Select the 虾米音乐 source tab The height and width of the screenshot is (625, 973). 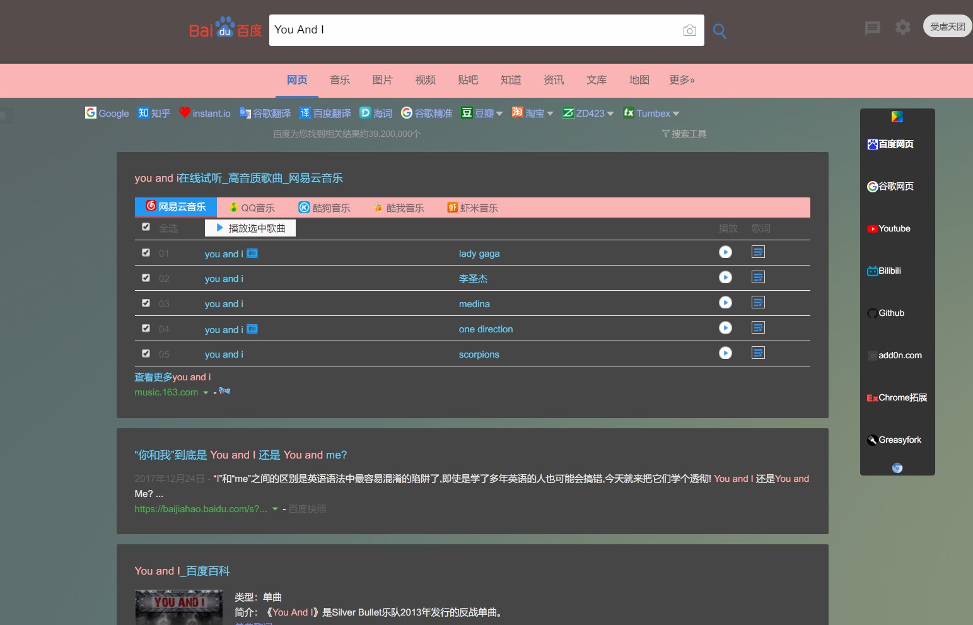coord(472,207)
